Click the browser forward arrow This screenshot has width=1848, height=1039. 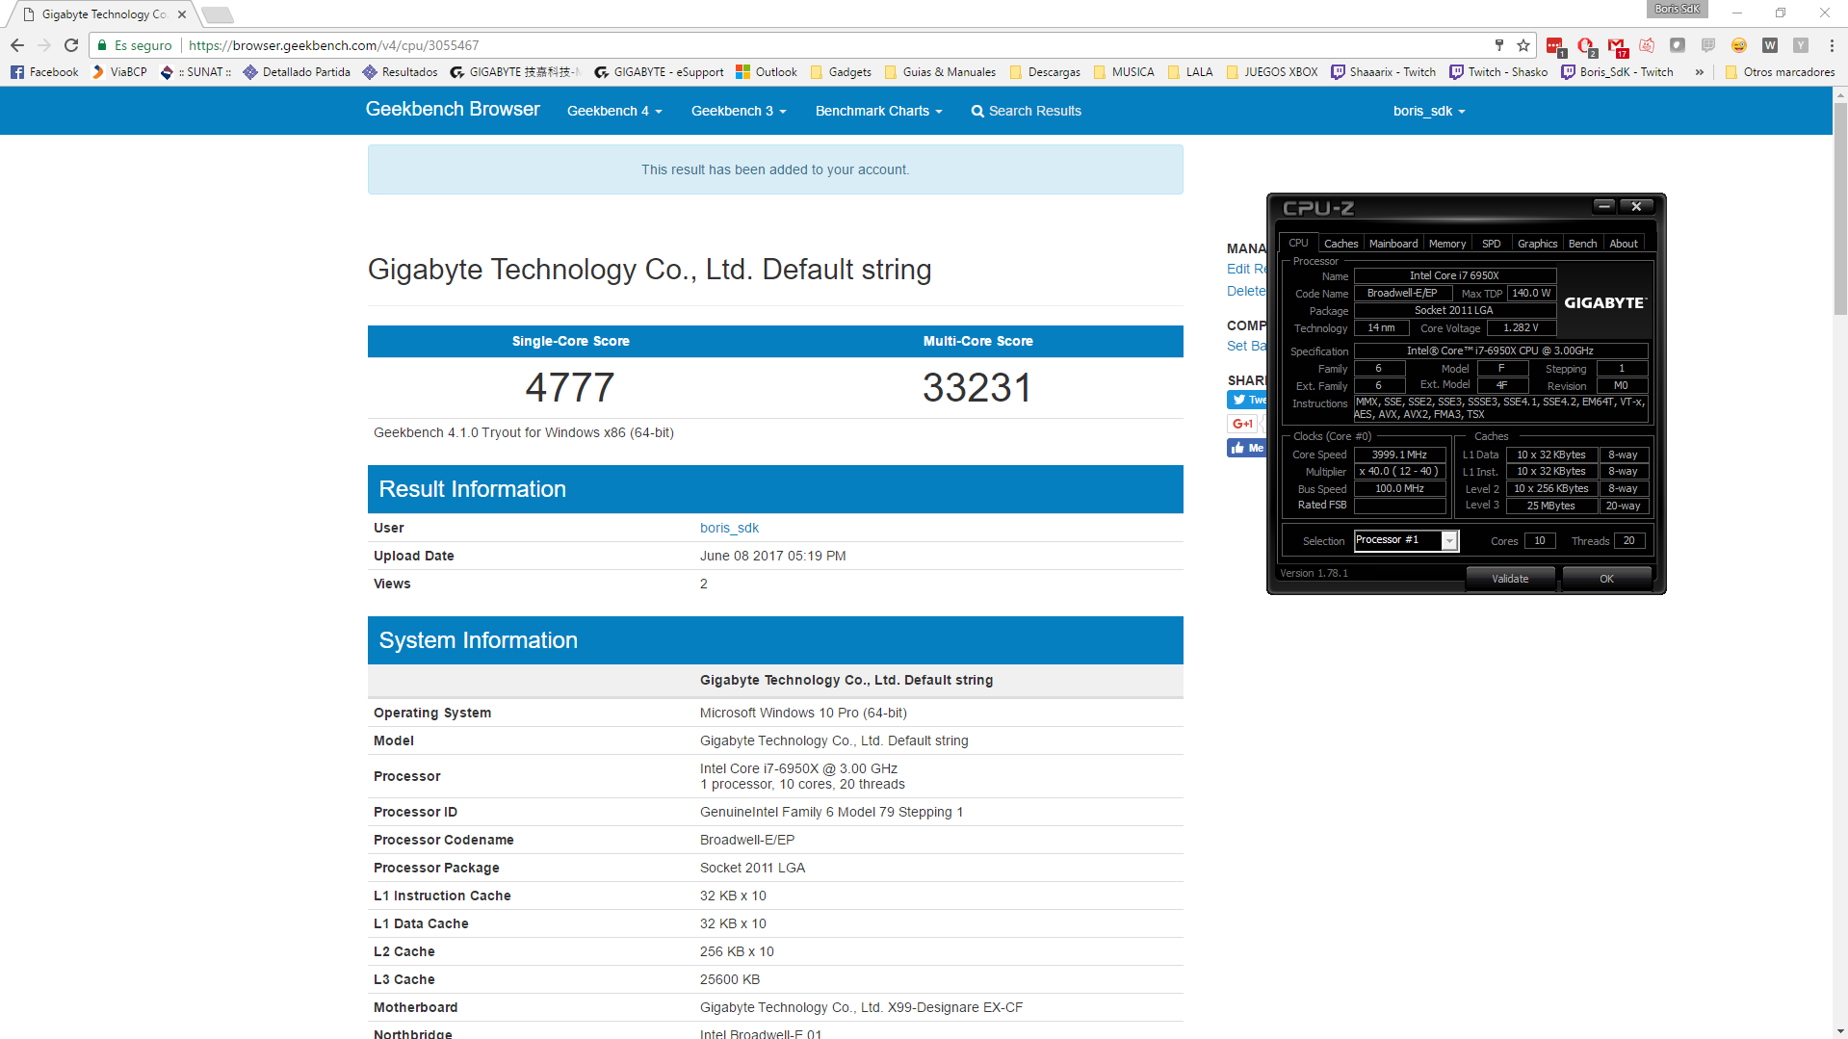click(x=43, y=45)
